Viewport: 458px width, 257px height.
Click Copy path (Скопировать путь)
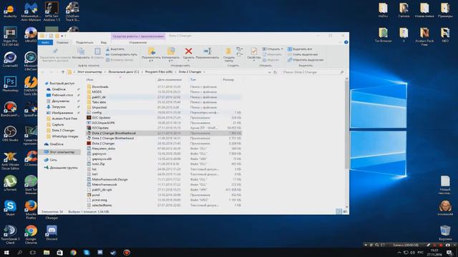point(121,54)
